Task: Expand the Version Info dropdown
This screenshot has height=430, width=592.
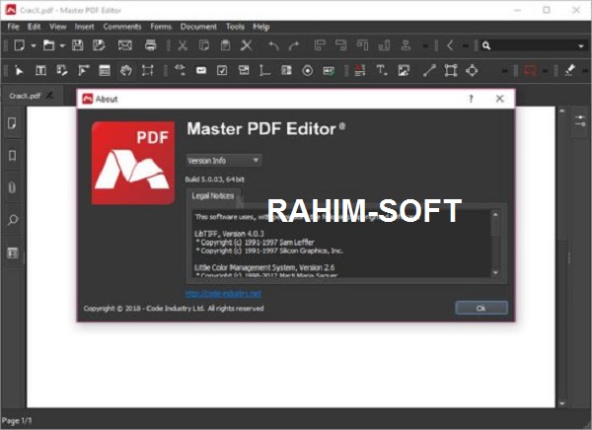Action: click(x=224, y=161)
